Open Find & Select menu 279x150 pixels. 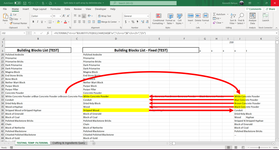[x=241, y=19]
